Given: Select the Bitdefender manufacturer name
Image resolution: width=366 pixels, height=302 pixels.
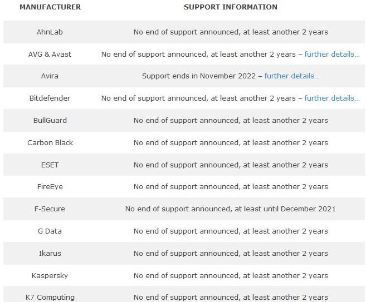Looking at the screenshot, I should (x=50, y=98).
